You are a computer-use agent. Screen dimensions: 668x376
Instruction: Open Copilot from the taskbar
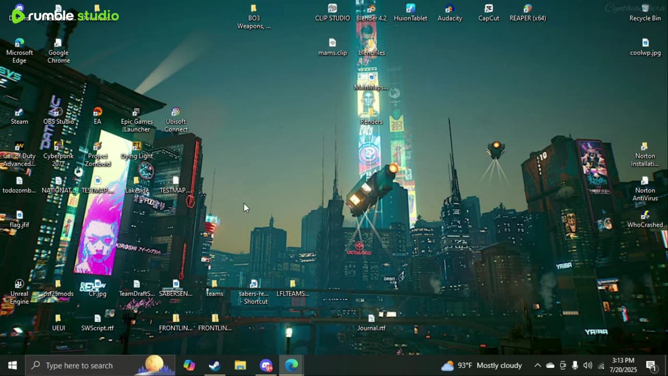[x=189, y=365]
